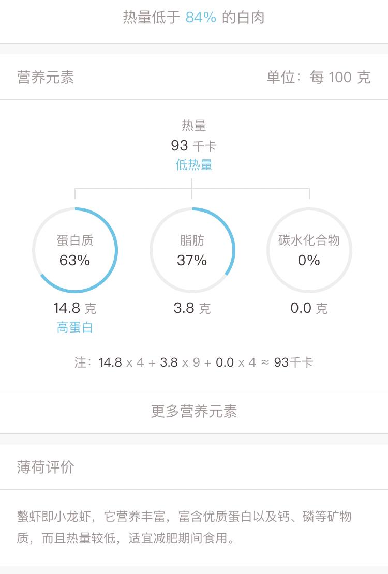Open the 更多营养元素 section
388x574 pixels.
194,411
